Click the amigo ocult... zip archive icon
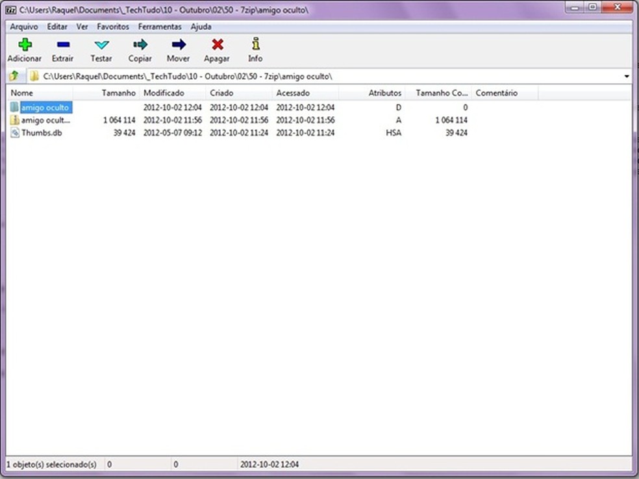This screenshot has height=479, width=639. [x=15, y=119]
